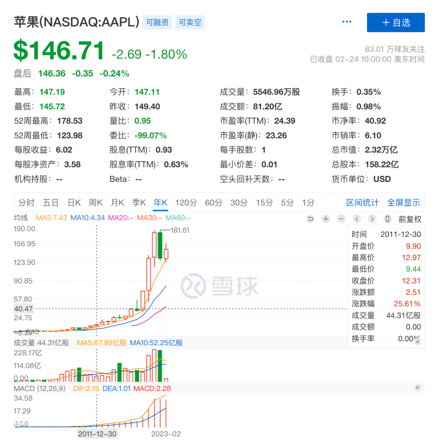Click the 最低 value 145.72
Viewport: 437px width, 441px height.
pos(52,107)
